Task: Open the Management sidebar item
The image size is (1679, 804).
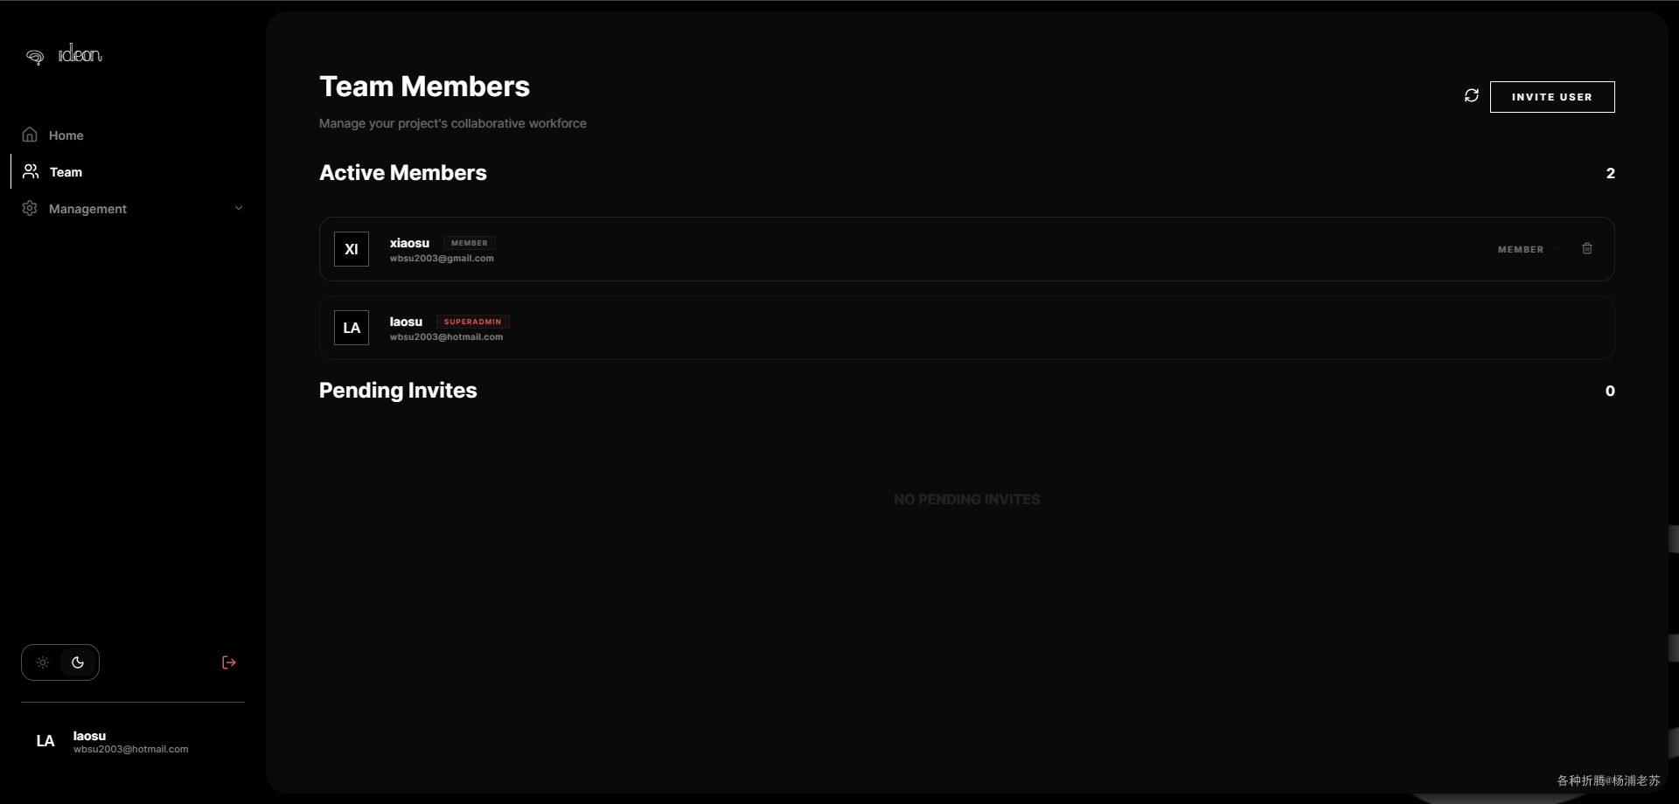Action: pyautogui.click(x=88, y=209)
